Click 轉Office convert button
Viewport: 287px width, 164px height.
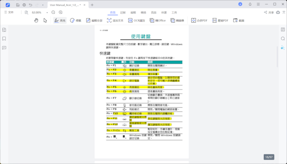pos(157,20)
